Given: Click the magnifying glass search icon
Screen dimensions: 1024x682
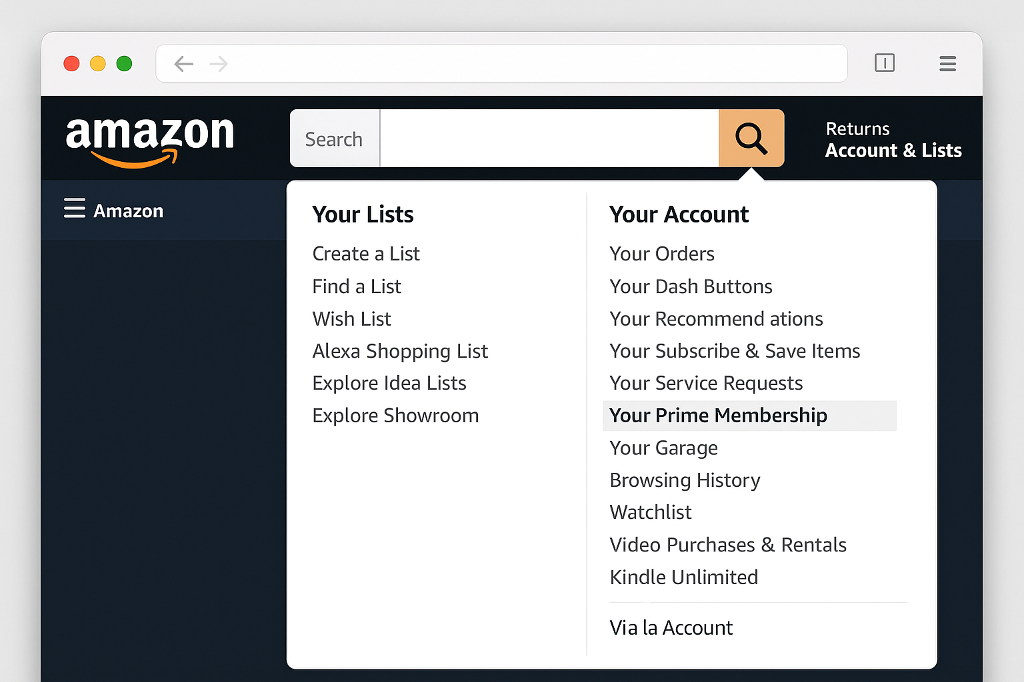Looking at the screenshot, I should pyautogui.click(x=751, y=138).
